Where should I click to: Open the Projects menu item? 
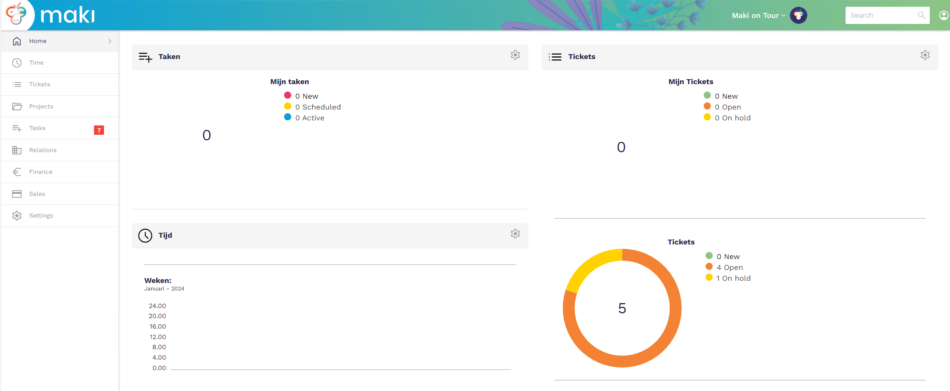(41, 107)
